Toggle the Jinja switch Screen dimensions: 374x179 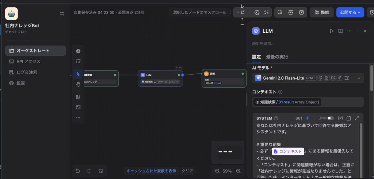pyautogui.click(x=331, y=118)
